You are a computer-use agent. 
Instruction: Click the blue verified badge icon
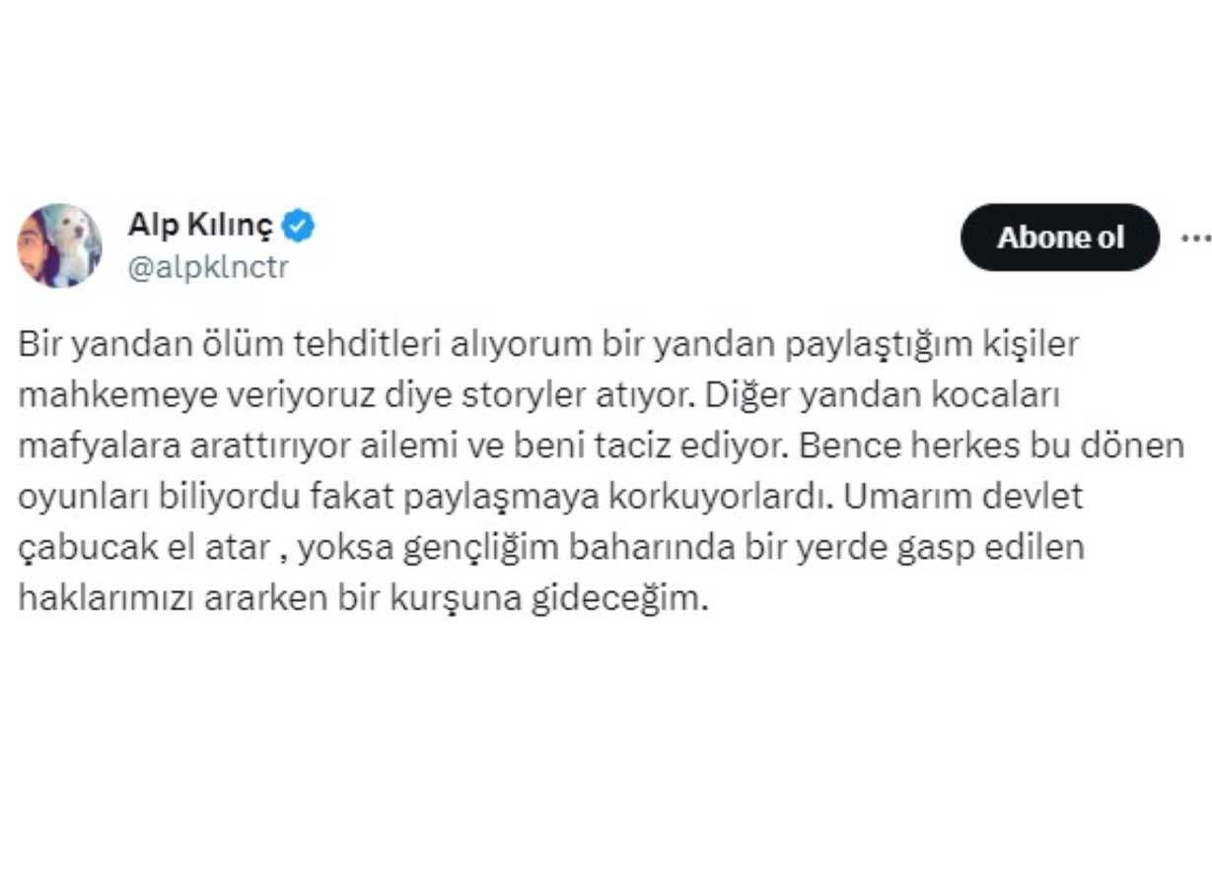pos(299,227)
